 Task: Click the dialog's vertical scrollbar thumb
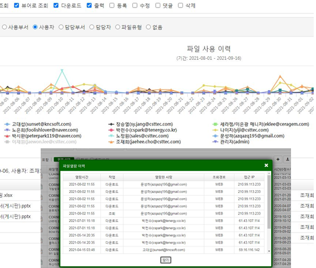pyautogui.click(x=269, y=202)
